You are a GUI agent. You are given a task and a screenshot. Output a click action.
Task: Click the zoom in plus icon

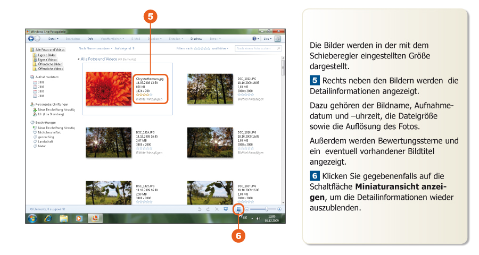click(279, 209)
